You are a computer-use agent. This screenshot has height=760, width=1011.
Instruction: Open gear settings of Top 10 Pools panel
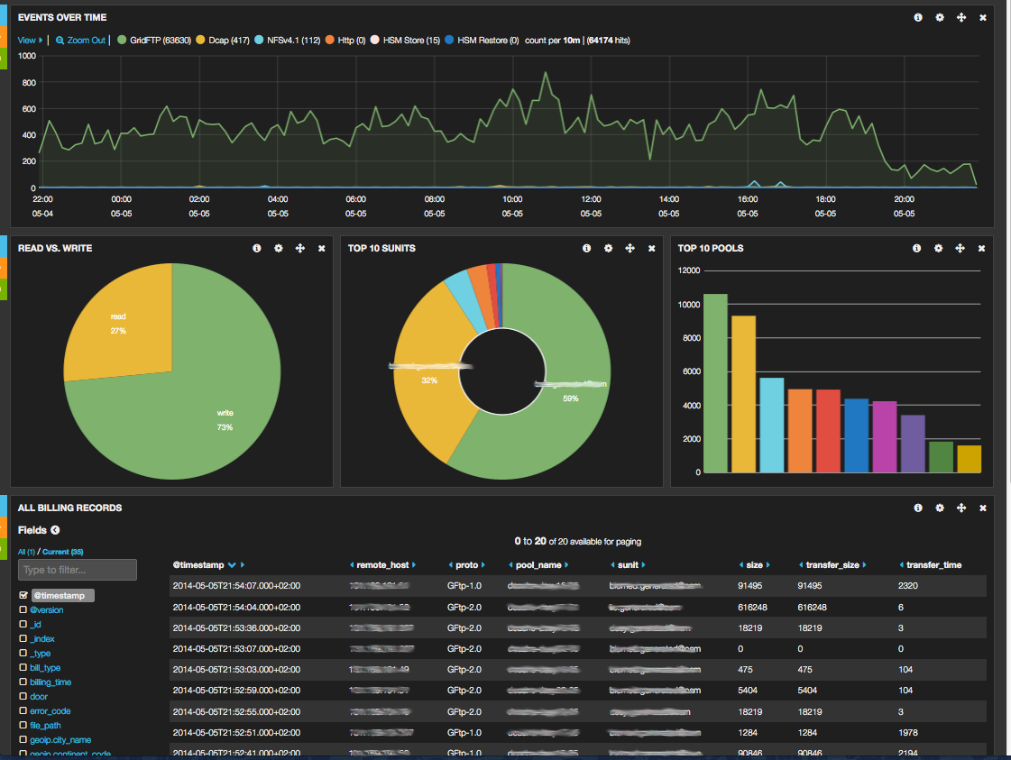(938, 248)
